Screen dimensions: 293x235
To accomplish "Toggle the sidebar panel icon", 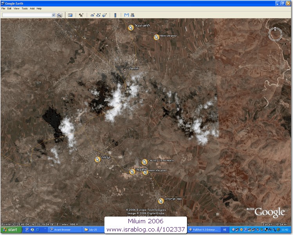I will pyautogui.click(x=70, y=15).
